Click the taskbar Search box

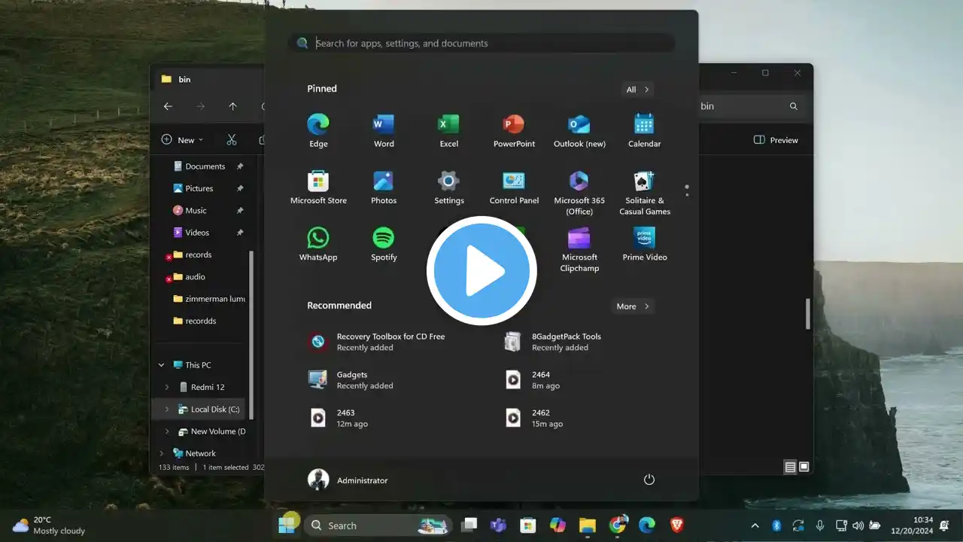pyautogui.click(x=378, y=525)
